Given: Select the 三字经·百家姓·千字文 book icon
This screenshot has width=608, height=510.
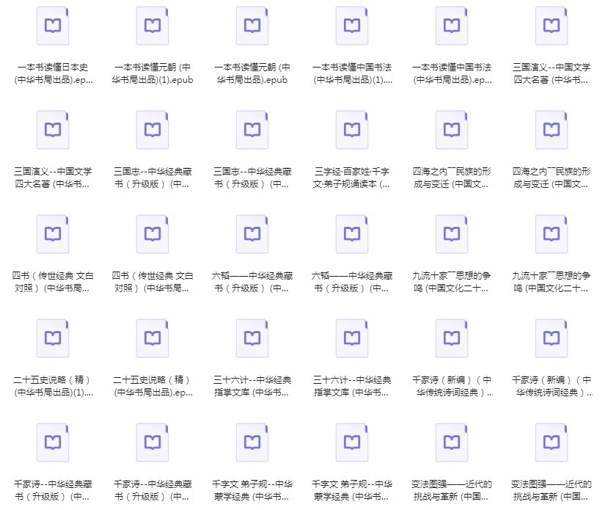Looking at the screenshot, I should click(x=352, y=130).
